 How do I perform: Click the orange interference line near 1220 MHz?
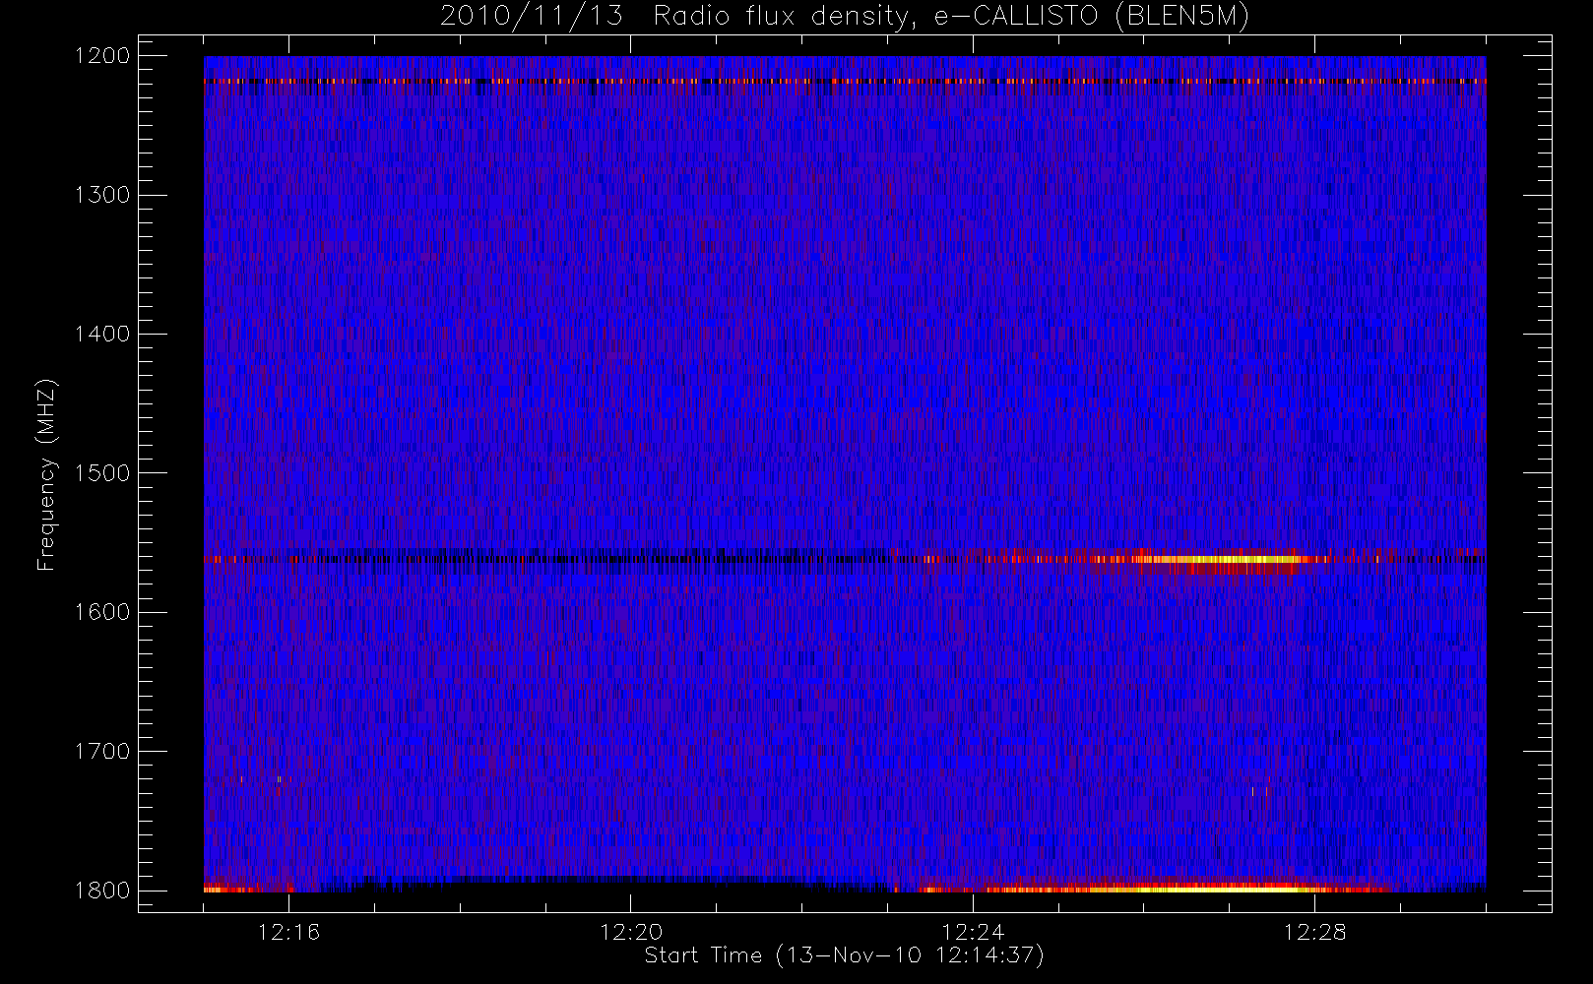845,82
